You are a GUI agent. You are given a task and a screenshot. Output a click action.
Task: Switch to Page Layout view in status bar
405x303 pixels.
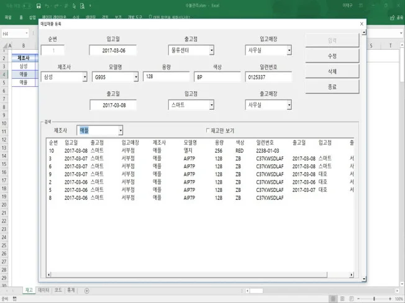[345, 299]
